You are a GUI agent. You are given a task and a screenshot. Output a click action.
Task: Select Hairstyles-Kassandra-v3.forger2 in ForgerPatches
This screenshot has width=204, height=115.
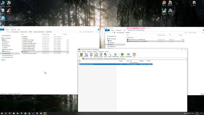point(30,53)
